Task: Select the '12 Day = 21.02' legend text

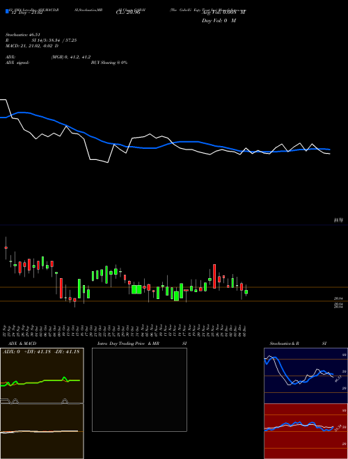Action: tap(26, 13)
